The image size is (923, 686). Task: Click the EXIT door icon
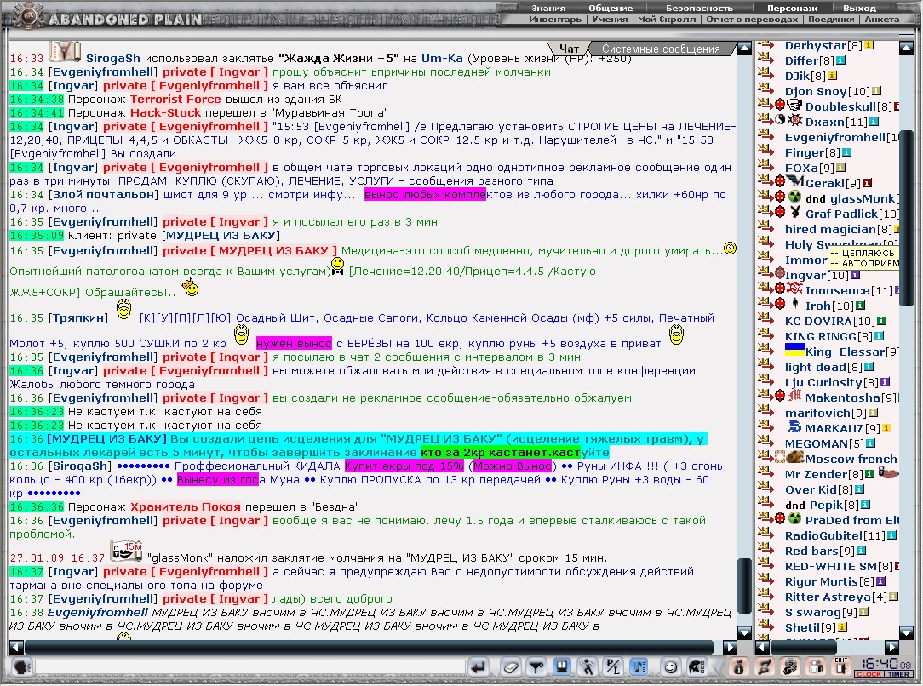pos(841,666)
